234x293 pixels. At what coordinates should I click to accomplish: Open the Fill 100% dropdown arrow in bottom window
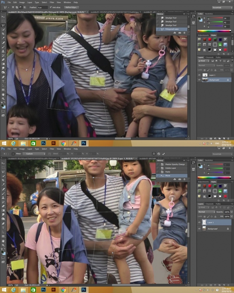232,216
